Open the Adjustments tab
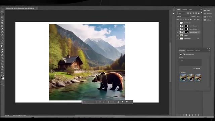215x121 pixels. click(x=190, y=51)
